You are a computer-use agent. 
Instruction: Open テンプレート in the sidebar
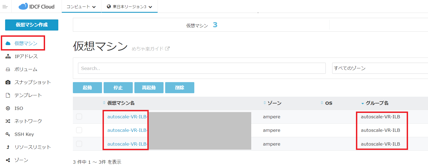(x=28, y=95)
